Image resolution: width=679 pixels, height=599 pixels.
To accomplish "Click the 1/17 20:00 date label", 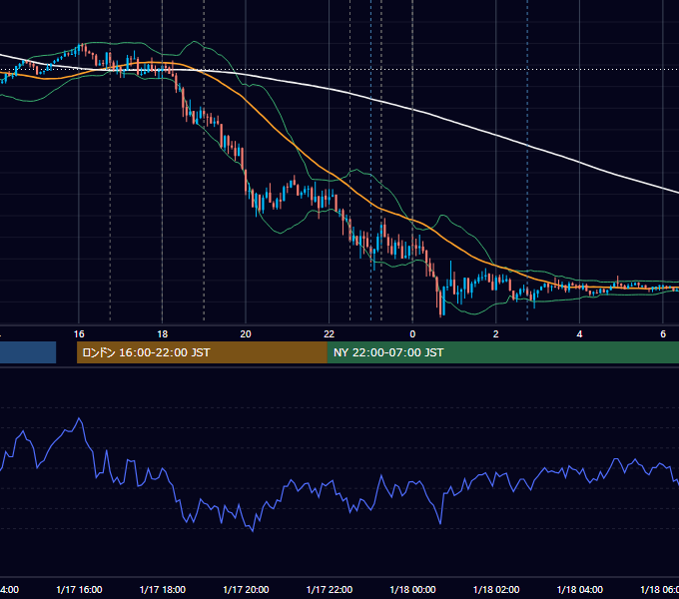I will coord(246,589).
